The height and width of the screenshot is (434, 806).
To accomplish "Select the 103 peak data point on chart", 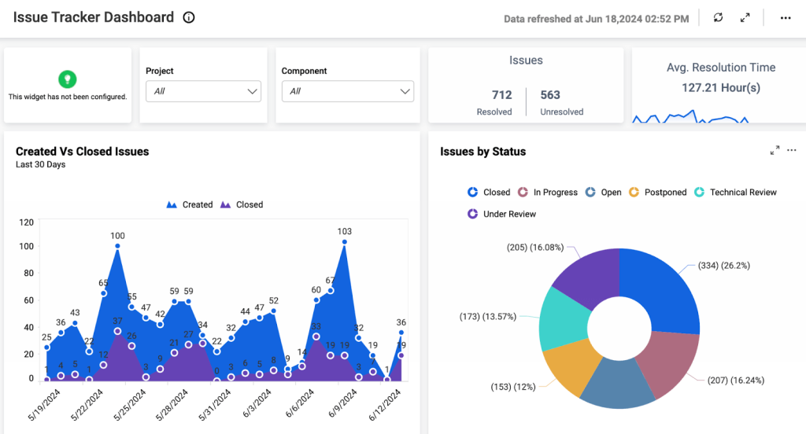I will (345, 241).
